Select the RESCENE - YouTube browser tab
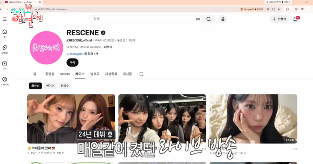The width and height of the screenshot is (313, 164). [22, 2]
